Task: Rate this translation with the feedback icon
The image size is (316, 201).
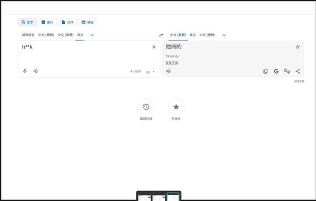Action: pyautogui.click(x=287, y=71)
